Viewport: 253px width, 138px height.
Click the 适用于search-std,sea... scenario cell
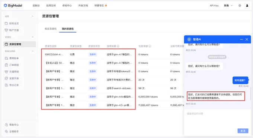pyautogui.click(x=119, y=88)
